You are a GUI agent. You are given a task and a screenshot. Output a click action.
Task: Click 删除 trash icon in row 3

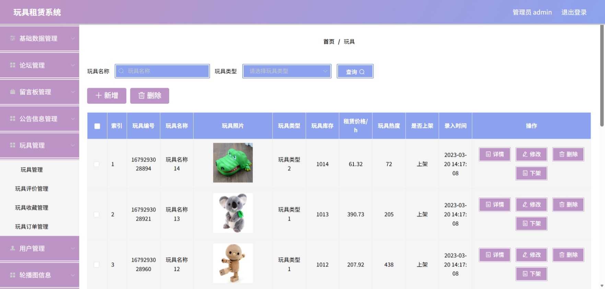click(x=562, y=255)
